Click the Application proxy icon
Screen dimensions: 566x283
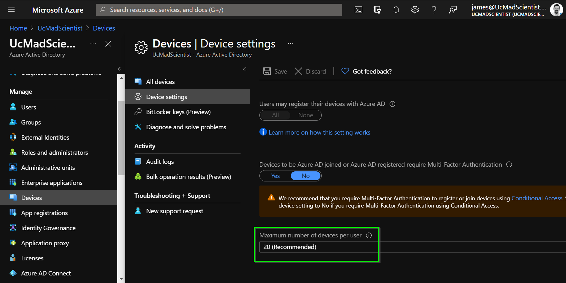point(13,243)
